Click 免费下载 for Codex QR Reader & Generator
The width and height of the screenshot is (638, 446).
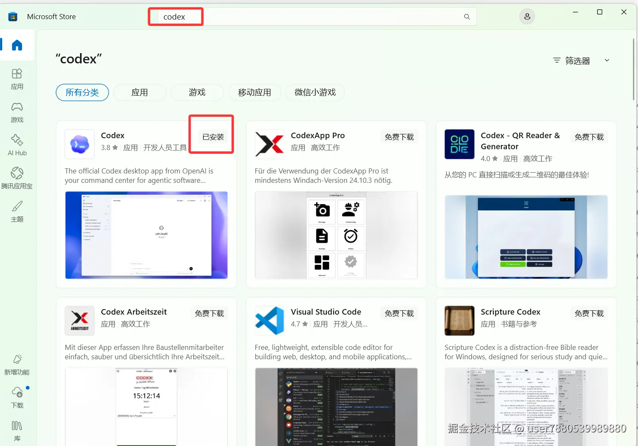pos(589,137)
